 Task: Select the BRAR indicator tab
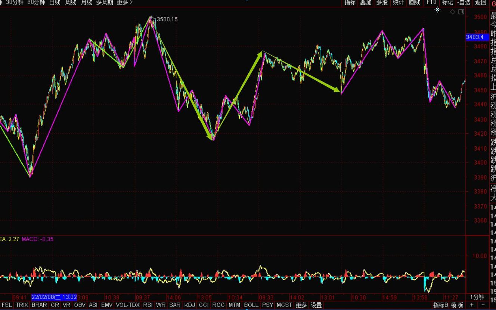(x=39, y=305)
